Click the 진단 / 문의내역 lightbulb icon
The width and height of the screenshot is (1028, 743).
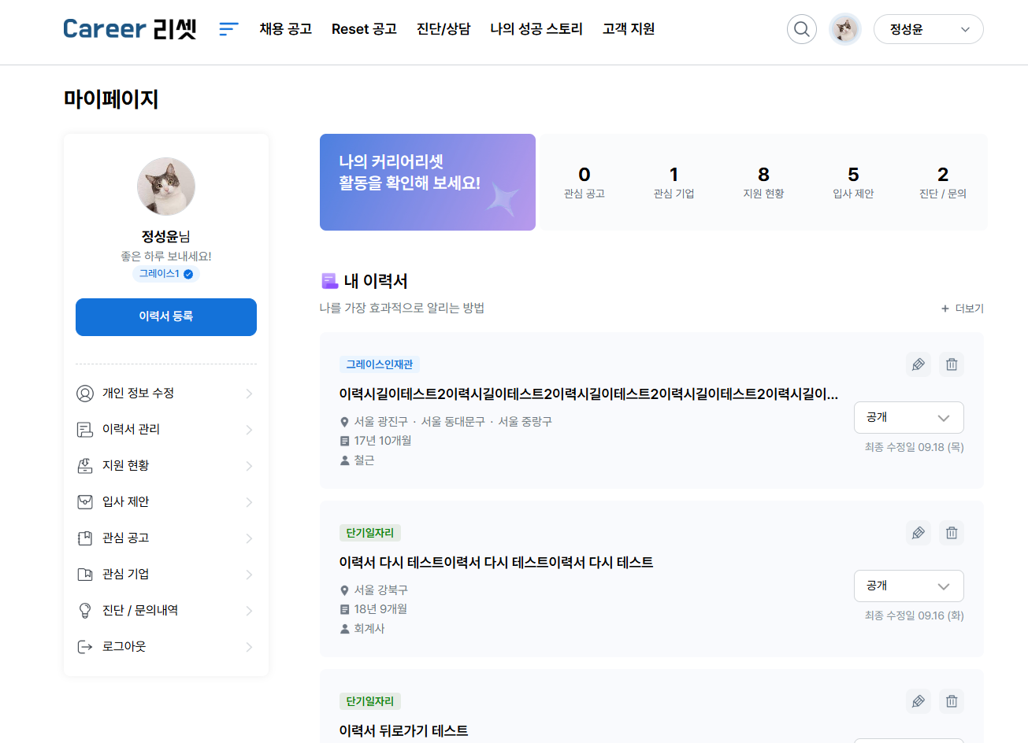85,611
